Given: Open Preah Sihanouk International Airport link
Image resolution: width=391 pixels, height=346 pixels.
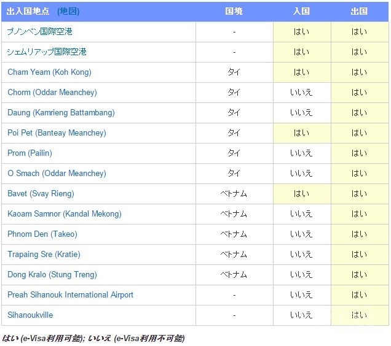Looking at the screenshot, I should pyautogui.click(x=70, y=295).
